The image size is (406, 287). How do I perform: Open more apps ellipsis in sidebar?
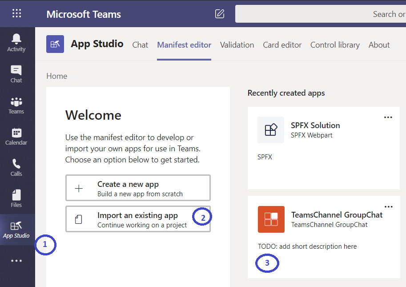pos(16,261)
